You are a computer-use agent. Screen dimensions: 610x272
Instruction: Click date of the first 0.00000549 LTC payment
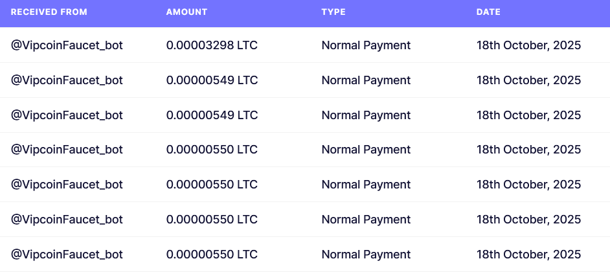(528, 80)
